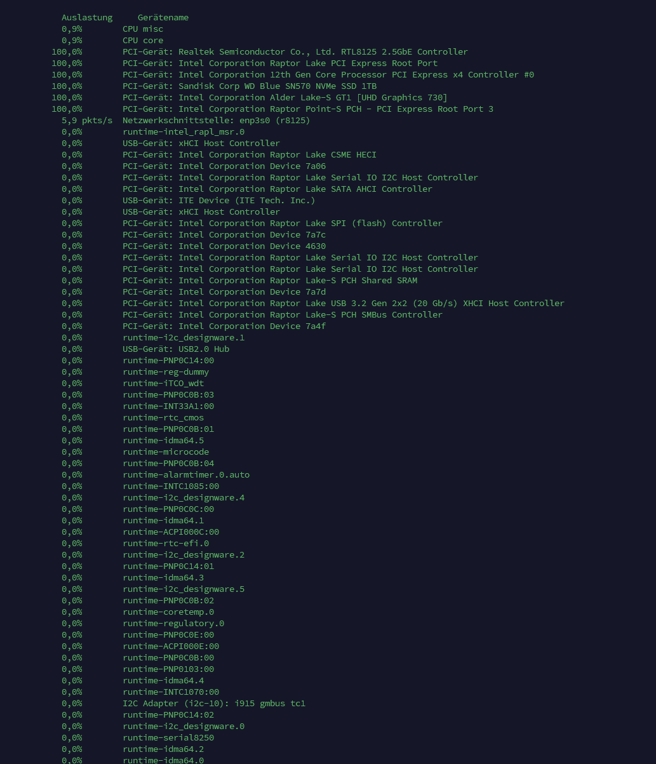Select the ITE Device USB row
The width and height of the screenshot is (656, 764).
pyautogui.click(x=189, y=200)
